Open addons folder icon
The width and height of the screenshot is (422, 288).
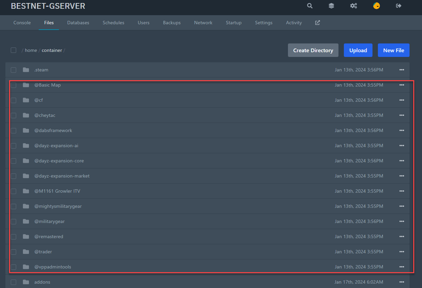(26, 282)
